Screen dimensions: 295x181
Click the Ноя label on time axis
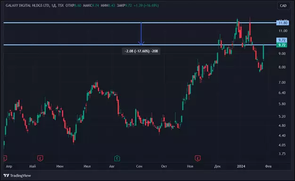click(x=190, y=166)
